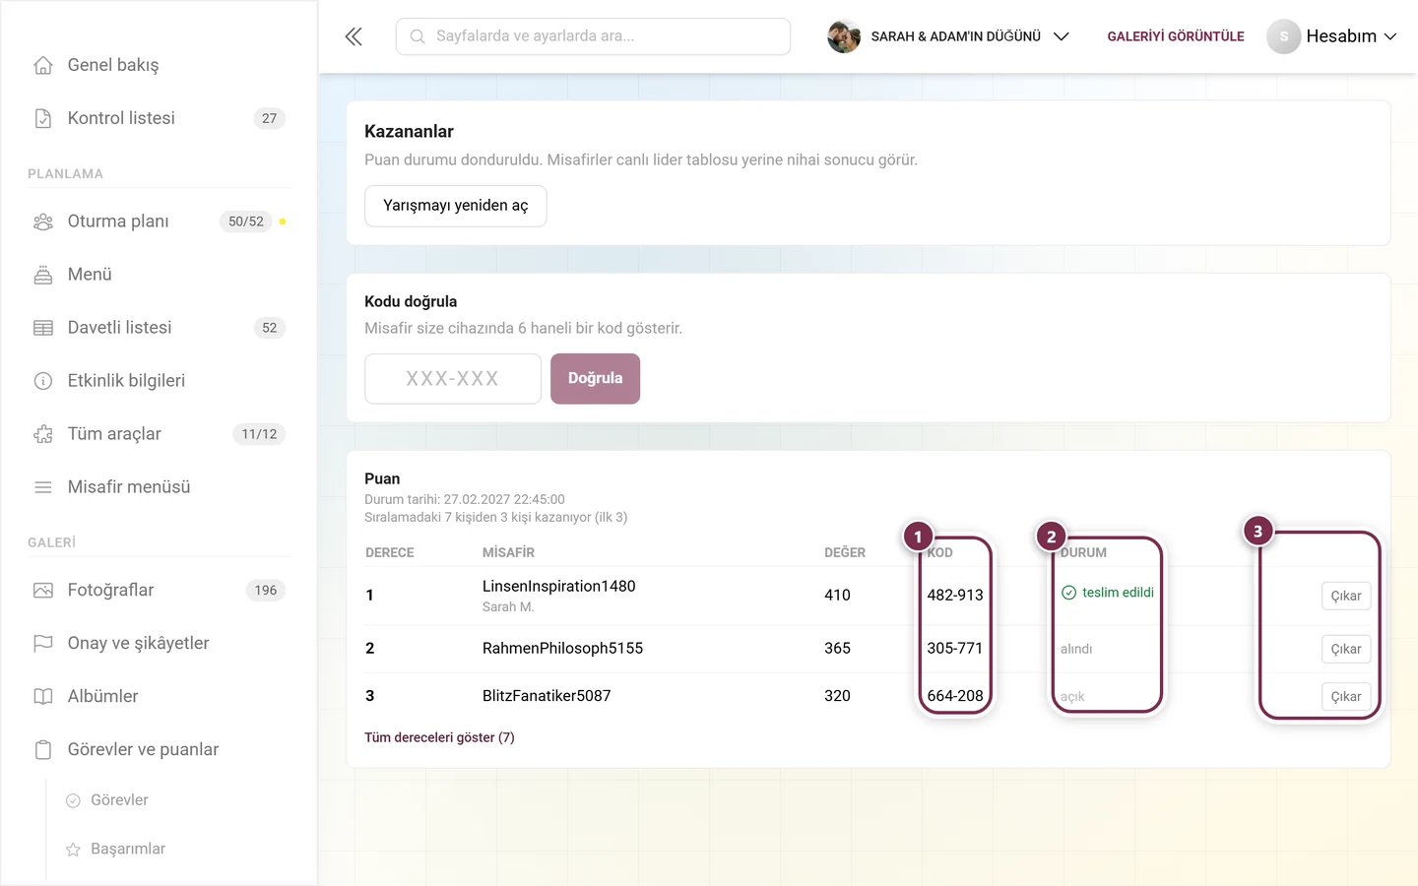Click the Davetli listesi table icon
Image resolution: width=1418 pixels, height=886 pixels.
(x=43, y=328)
